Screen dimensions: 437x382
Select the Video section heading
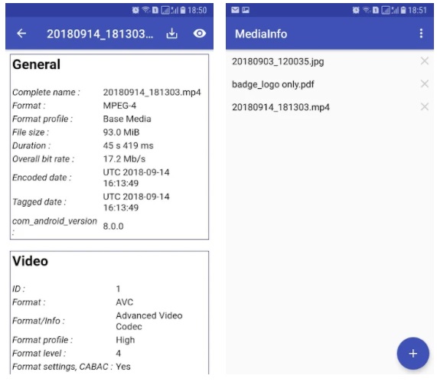(x=30, y=261)
